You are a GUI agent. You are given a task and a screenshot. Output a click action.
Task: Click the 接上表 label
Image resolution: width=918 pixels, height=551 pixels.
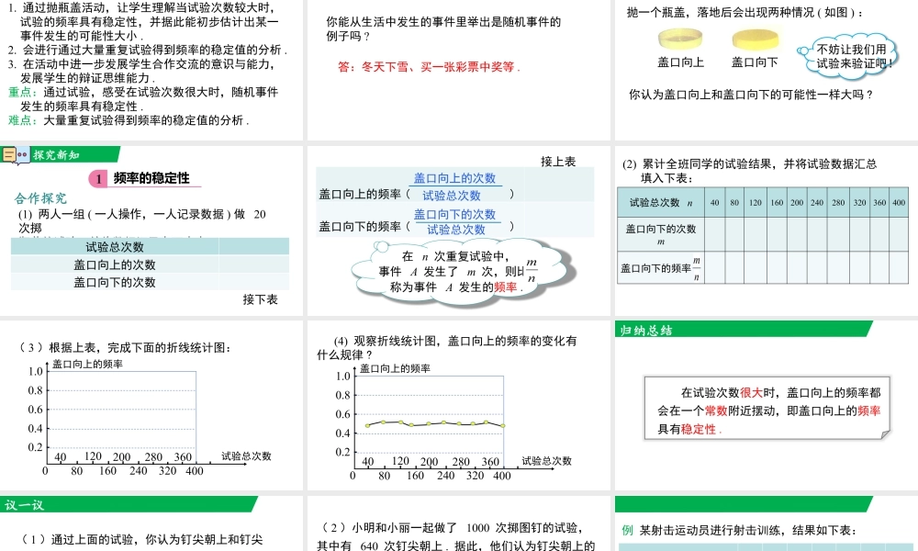[x=558, y=162]
